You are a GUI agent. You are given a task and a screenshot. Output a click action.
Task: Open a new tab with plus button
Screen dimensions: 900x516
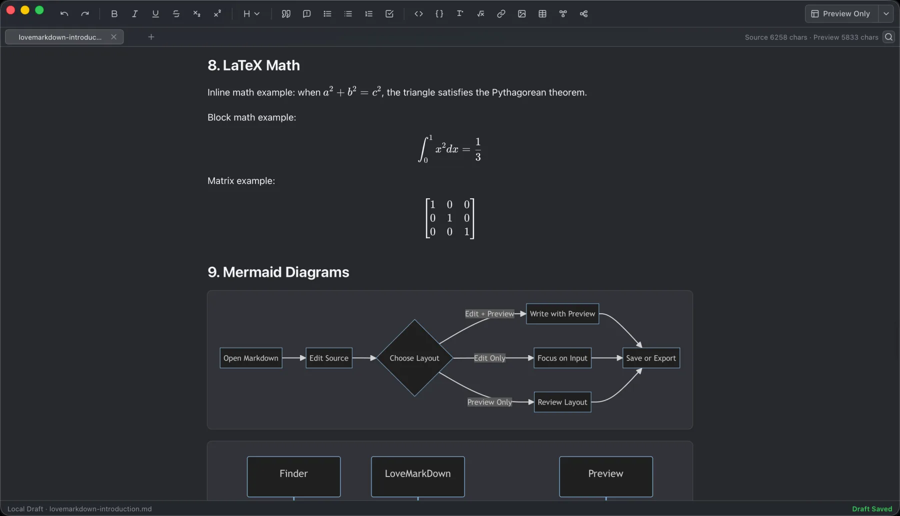click(x=151, y=37)
